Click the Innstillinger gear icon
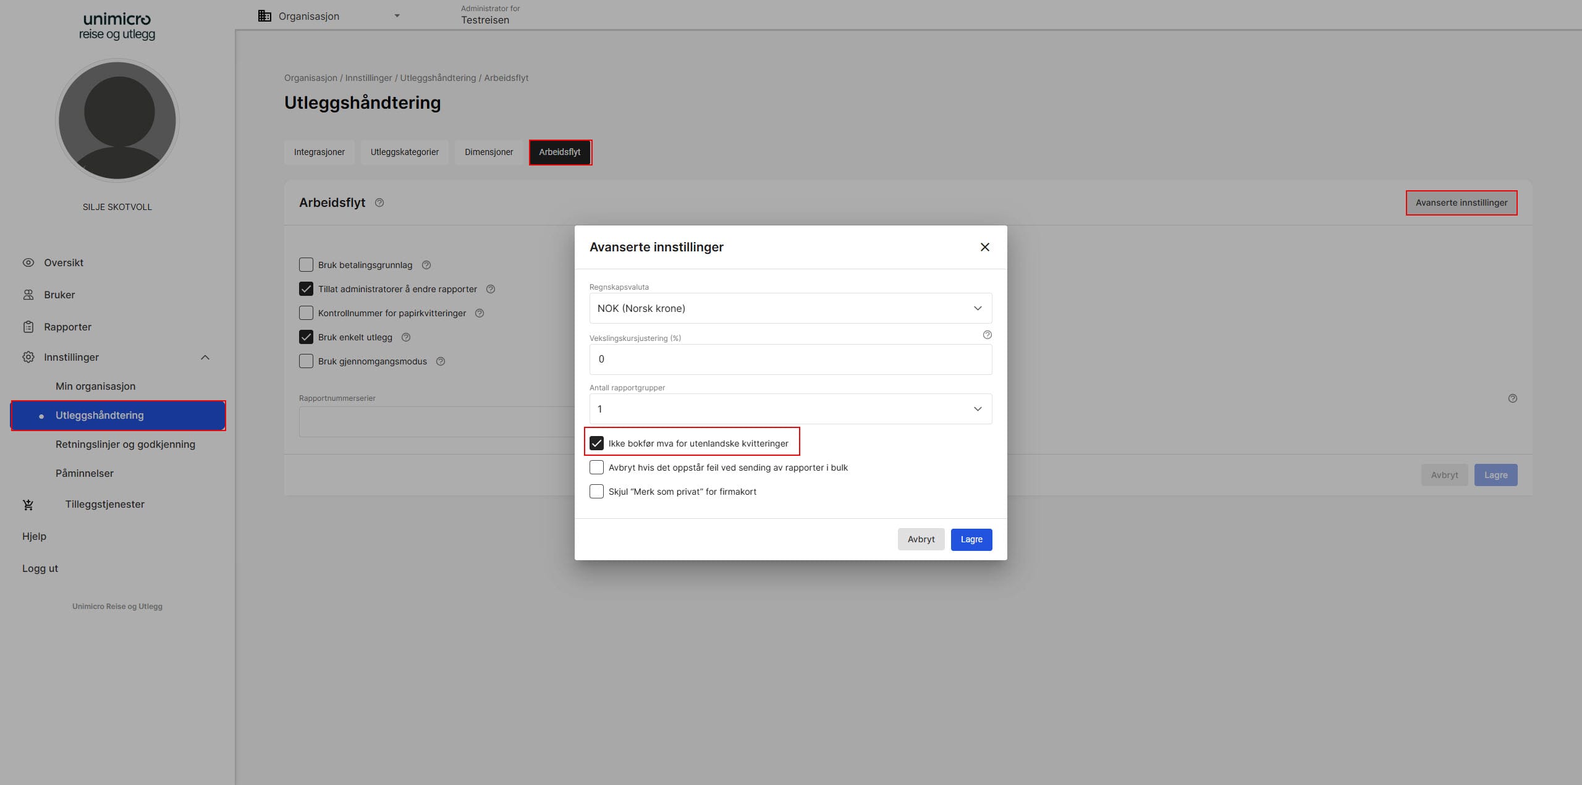The image size is (1582, 785). tap(28, 357)
